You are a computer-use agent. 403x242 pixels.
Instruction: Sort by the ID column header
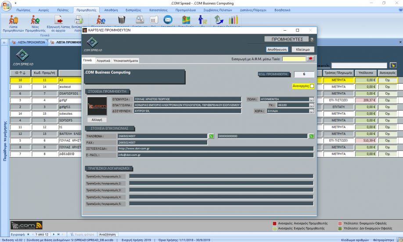point(20,73)
